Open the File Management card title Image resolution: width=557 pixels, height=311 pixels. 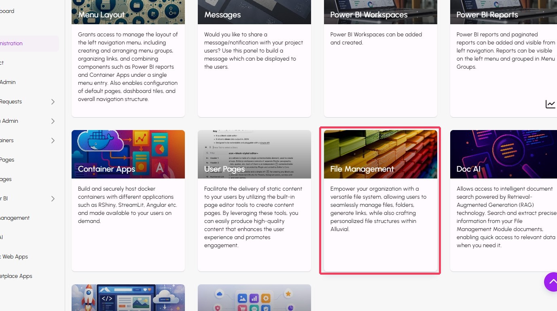click(x=362, y=169)
